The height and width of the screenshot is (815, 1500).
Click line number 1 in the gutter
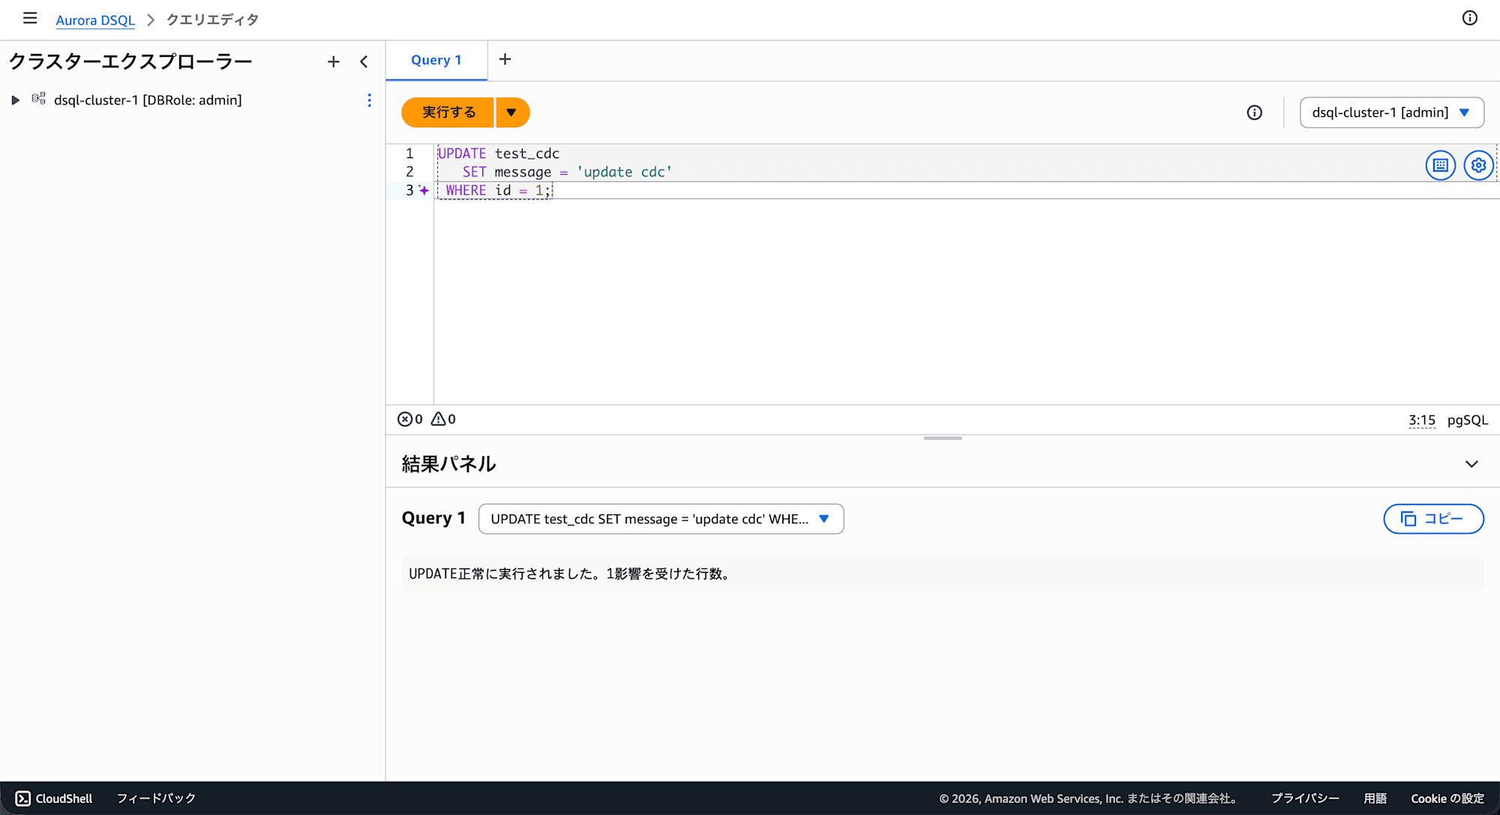(409, 153)
